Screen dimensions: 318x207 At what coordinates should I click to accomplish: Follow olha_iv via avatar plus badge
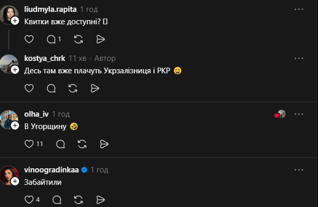(15, 125)
